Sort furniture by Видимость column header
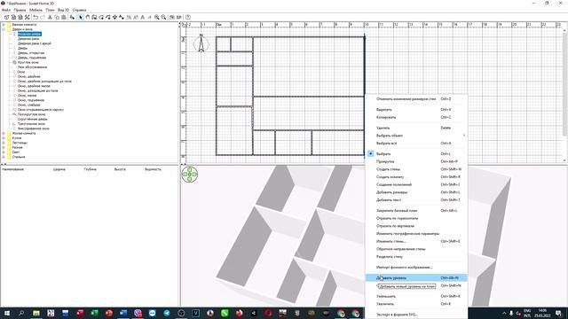 [153, 169]
